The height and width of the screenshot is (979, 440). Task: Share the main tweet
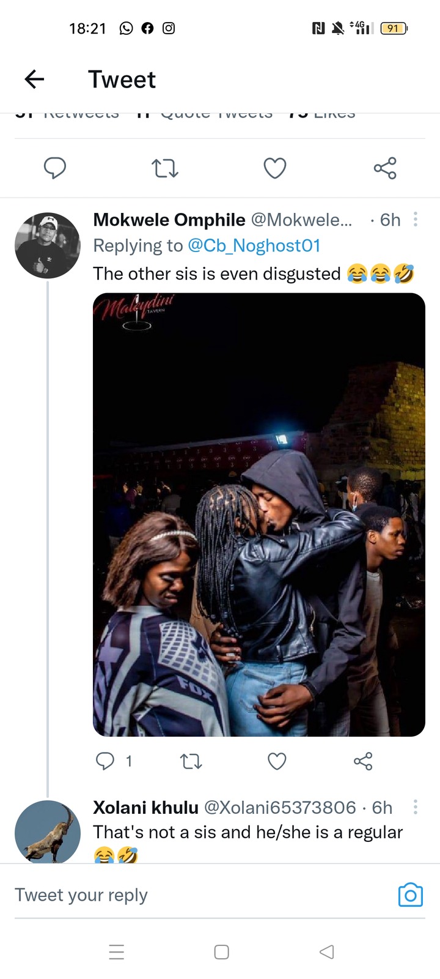(x=385, y=168)
